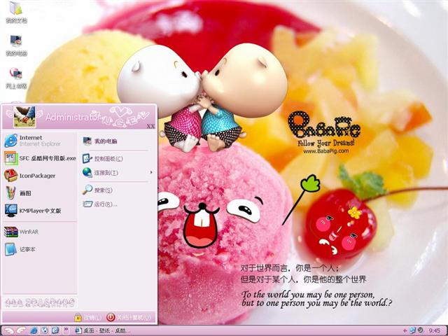Expand the quick launch overflow chevron
Screen dimensions: 448x336
(x=66, y=330)
